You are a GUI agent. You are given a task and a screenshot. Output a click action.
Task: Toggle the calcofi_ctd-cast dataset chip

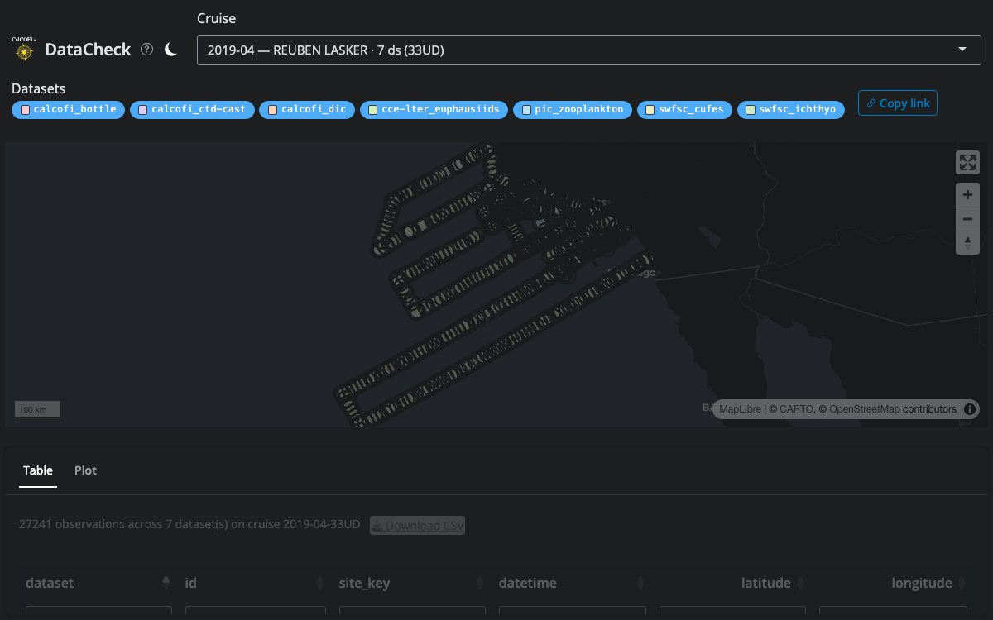[x=192, y=109]
